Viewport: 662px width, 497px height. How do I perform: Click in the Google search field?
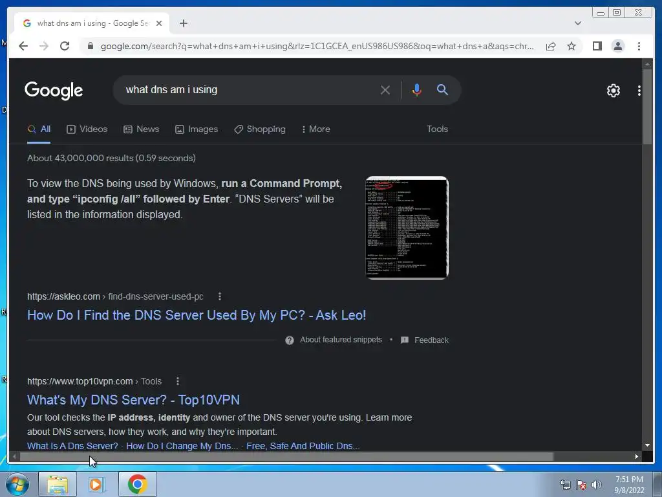pyautogui.click(x=249, y=89)
